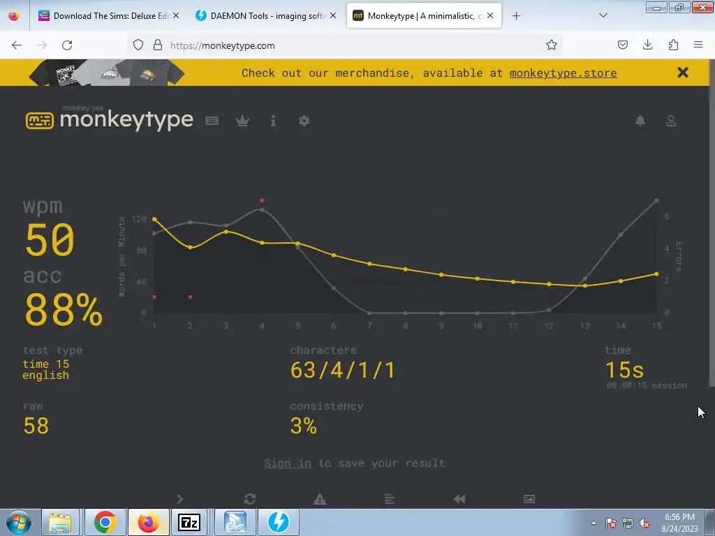Click the wpm value 50

coord(50,239)
